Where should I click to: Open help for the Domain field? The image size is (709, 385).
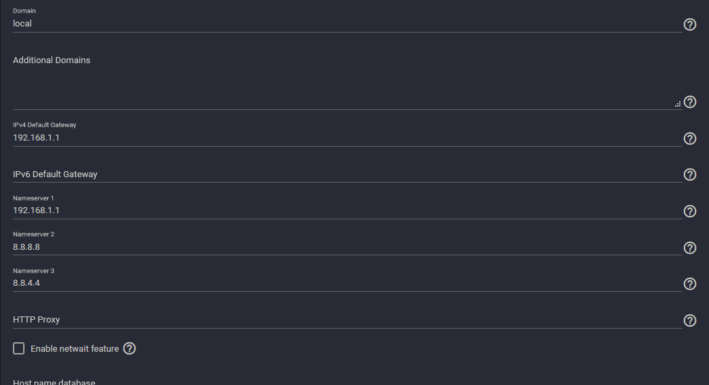(689, 24)
